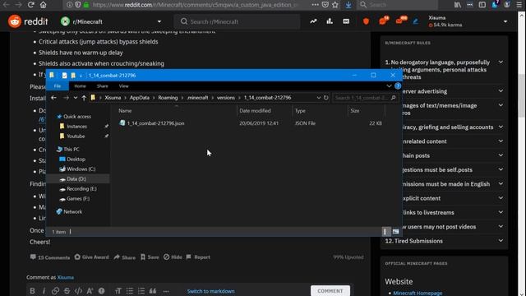This screenshot has height=296, width=526.
Task: Open Instances quick access folder
Action: point(76,127)
